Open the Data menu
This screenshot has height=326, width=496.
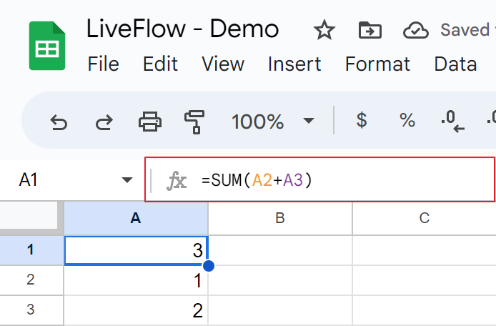pyautogui.click(x=455, y=64)
